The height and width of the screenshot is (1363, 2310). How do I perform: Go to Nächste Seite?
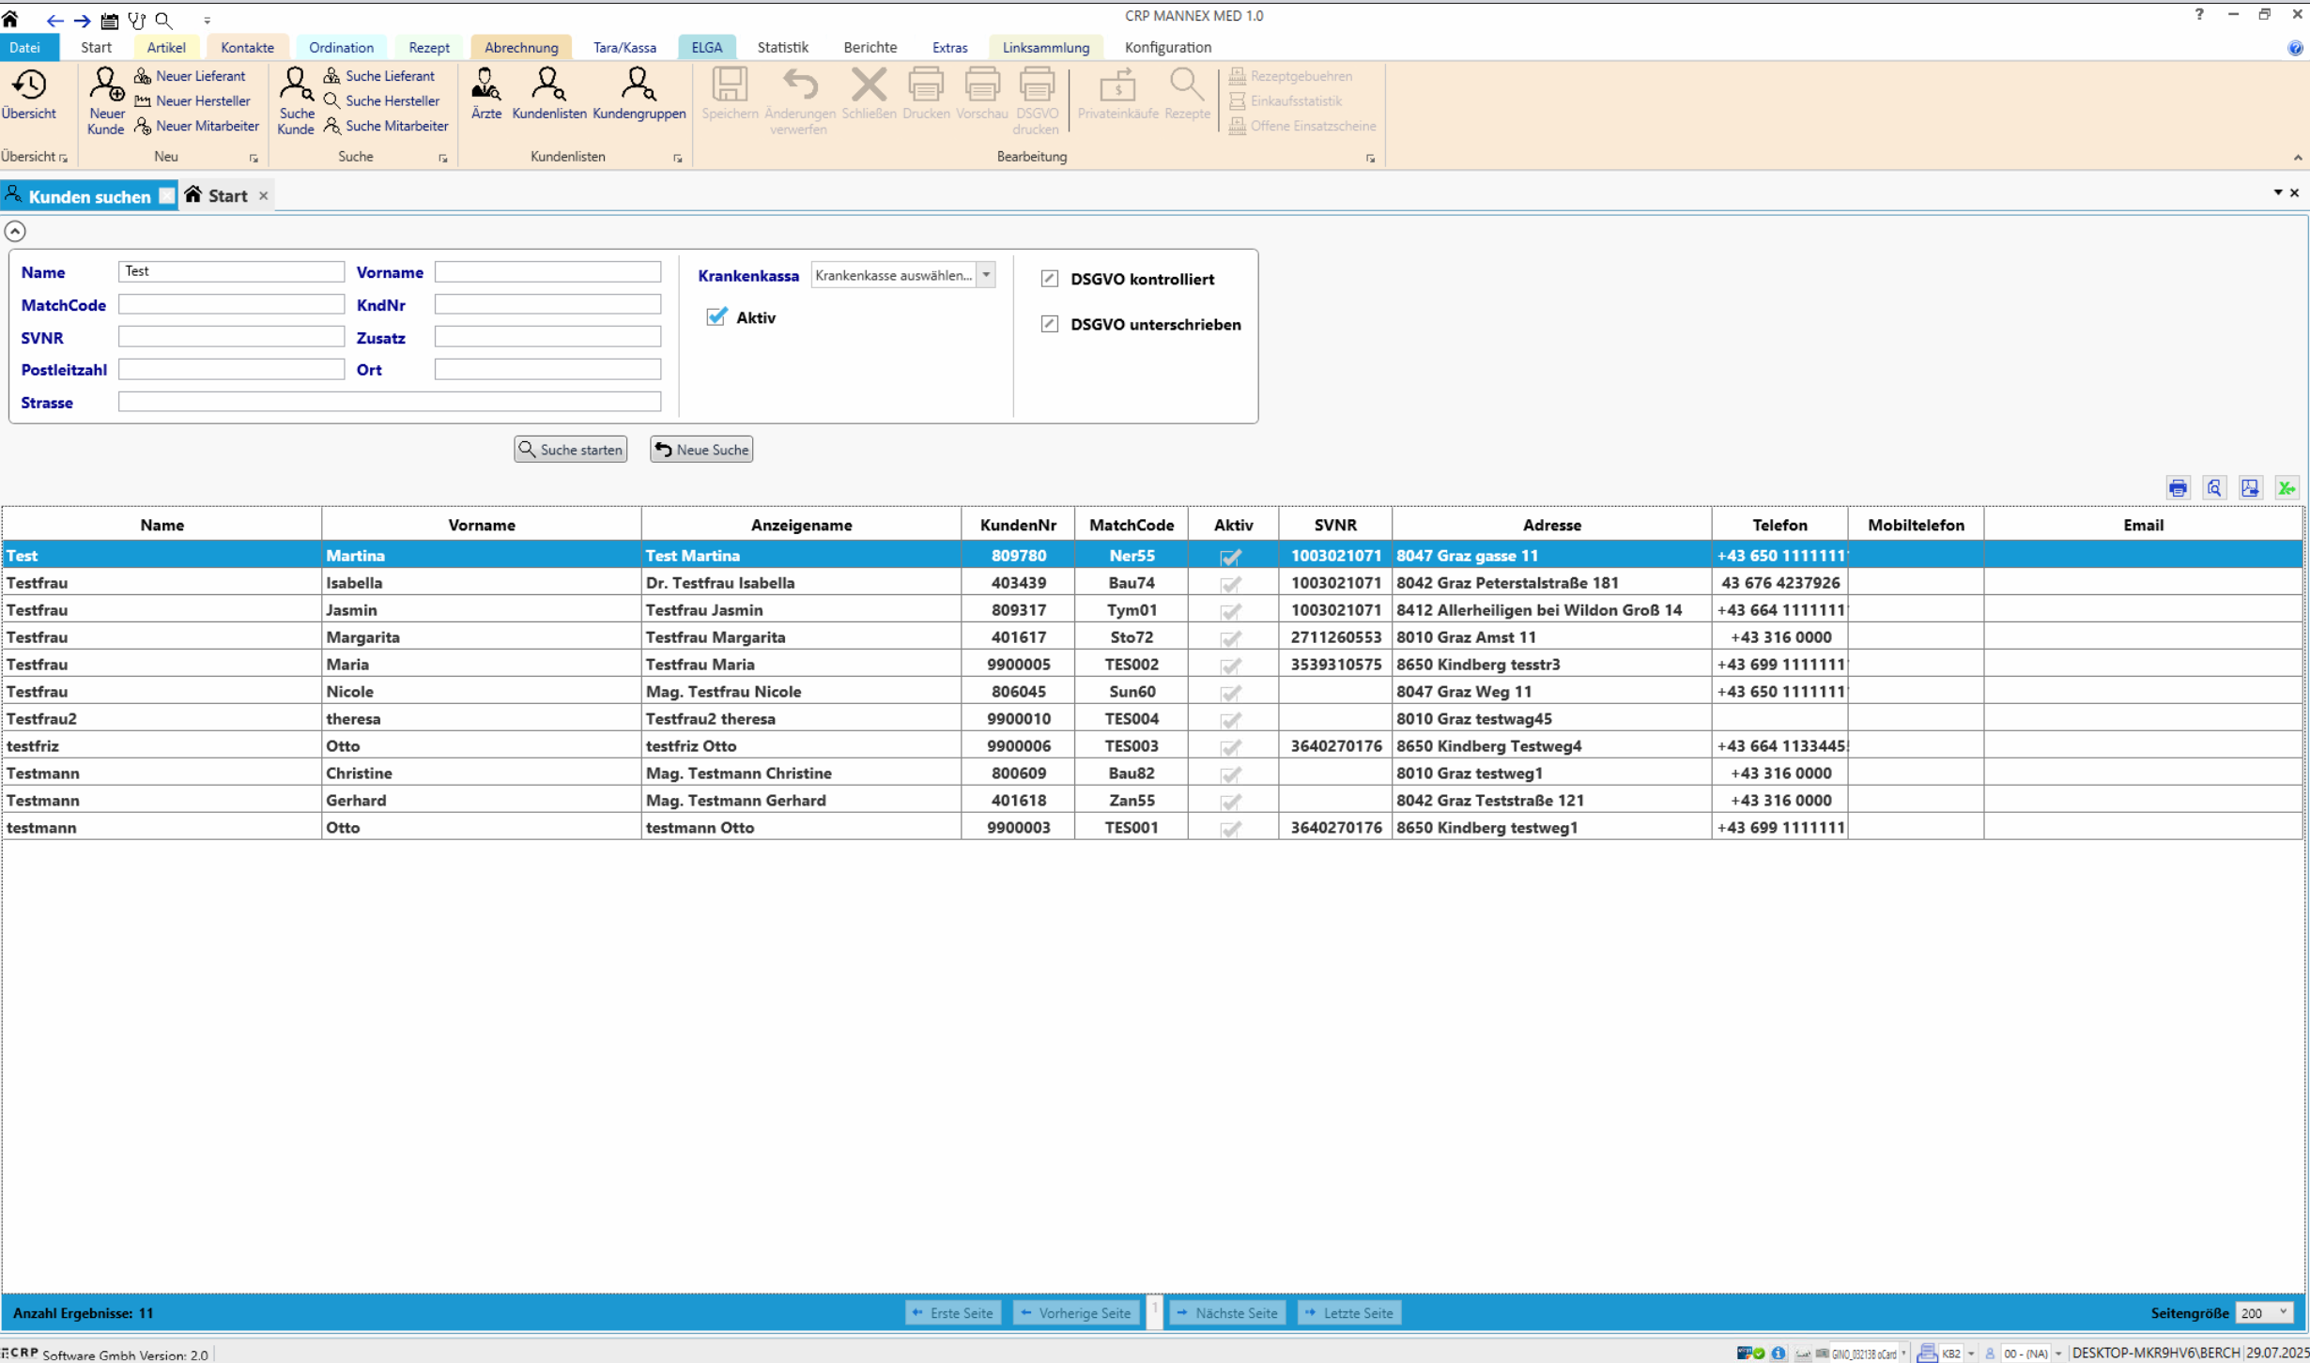click(x=1227, y=1312)
